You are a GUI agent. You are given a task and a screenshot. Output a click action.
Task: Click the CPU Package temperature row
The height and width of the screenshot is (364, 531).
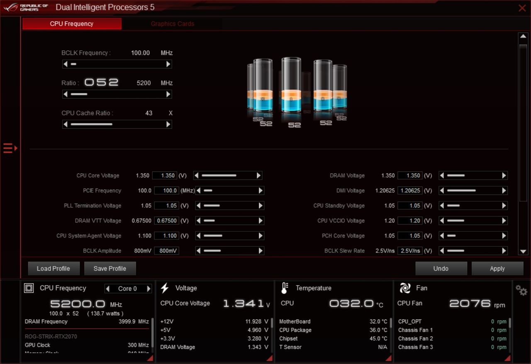click(333, 330)
